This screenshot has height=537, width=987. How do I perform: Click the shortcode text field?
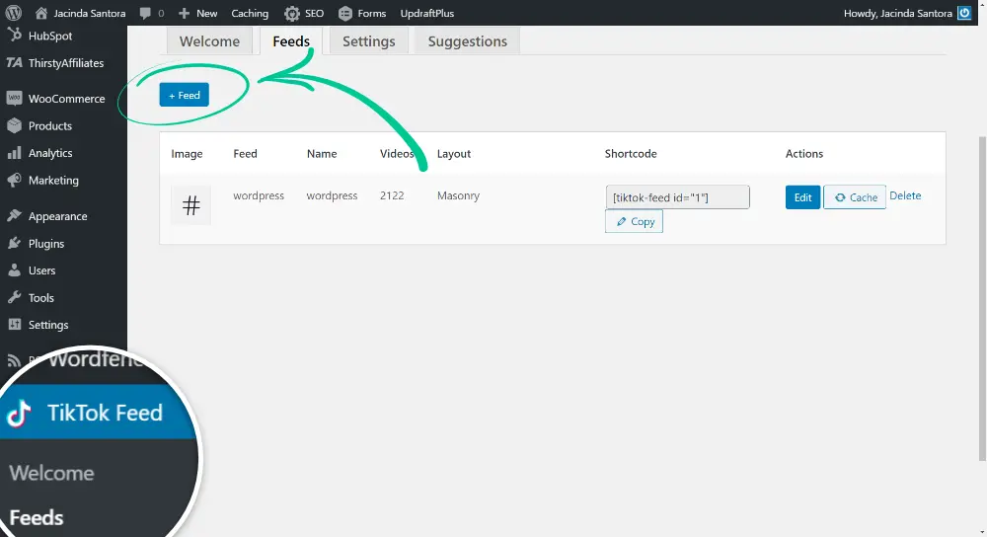[x=677, y=197]
